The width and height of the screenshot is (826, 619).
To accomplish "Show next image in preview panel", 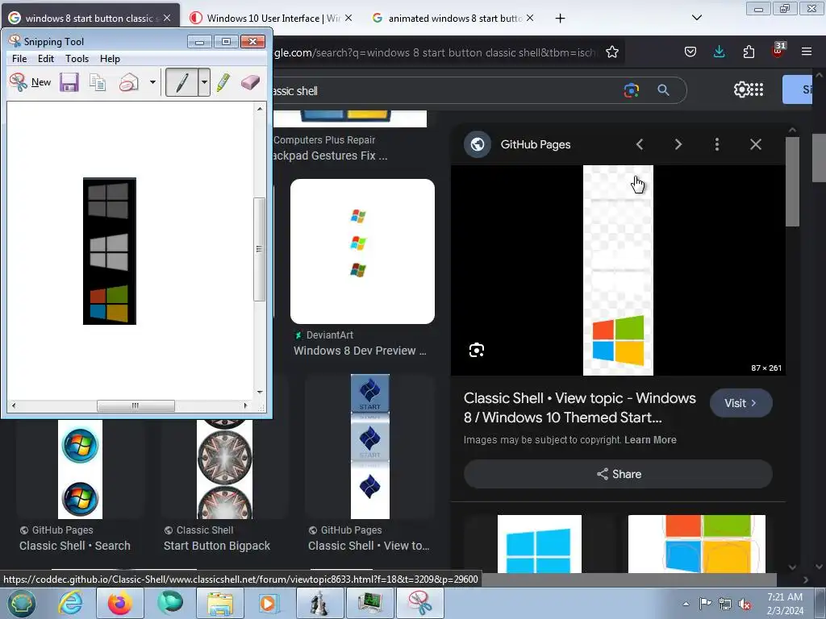I will point(678,144).
